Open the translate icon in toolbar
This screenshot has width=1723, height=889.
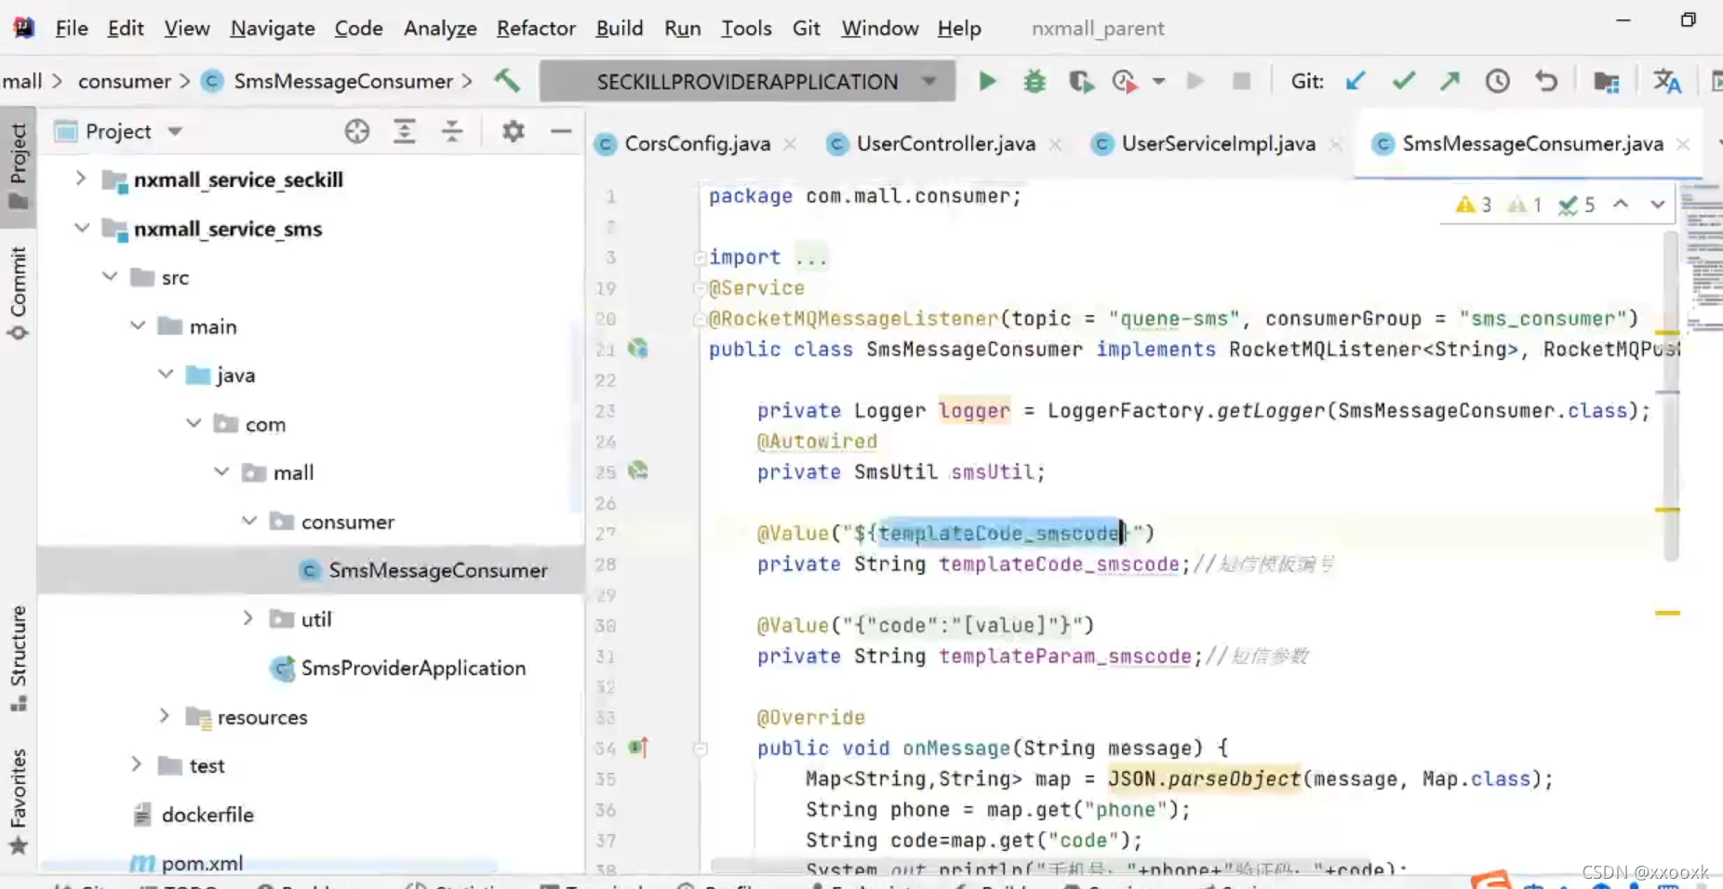[x=1667, y=82]
